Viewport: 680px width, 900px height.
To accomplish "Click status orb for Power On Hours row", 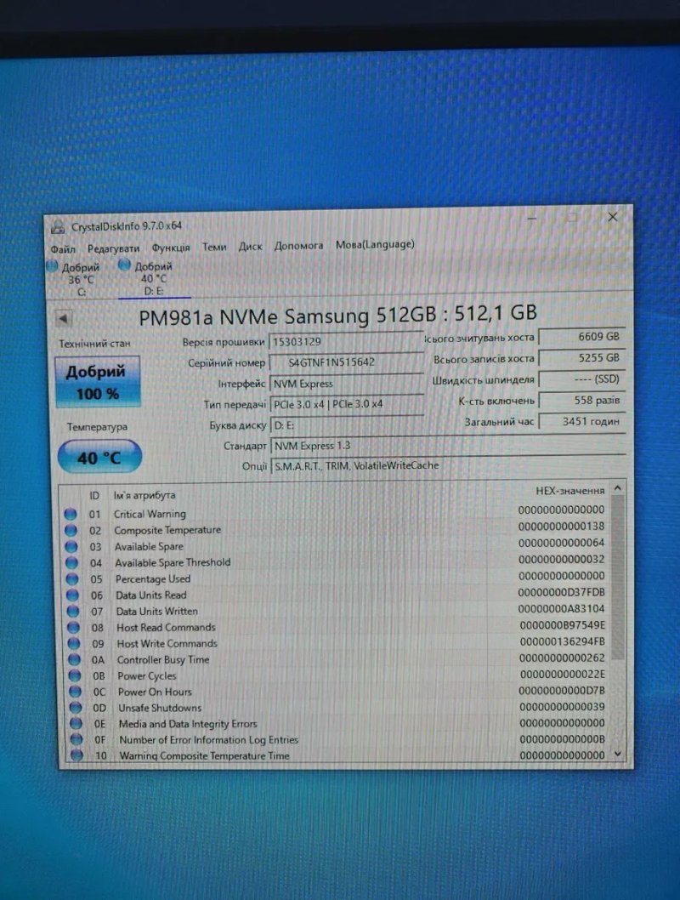I will pos(75,692).
